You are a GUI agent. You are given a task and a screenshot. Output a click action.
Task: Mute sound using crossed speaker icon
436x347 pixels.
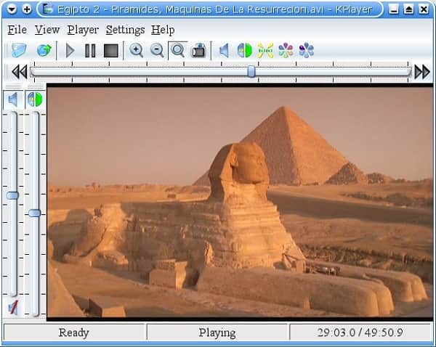[12, 308]
